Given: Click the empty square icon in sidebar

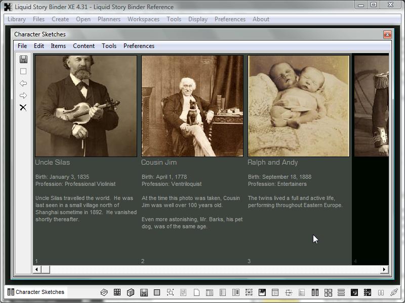Looking at the screenshot, I should coord(23,71).
